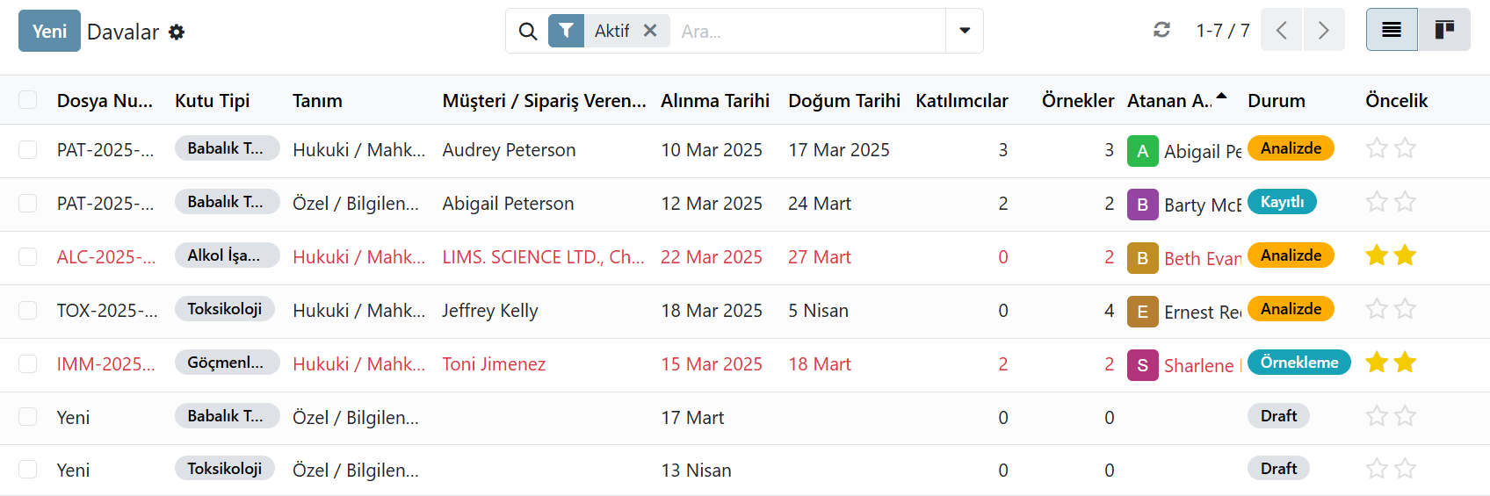Remove the Aktif filter with X
Screen dimensions: 1490x496
[650, 31]
